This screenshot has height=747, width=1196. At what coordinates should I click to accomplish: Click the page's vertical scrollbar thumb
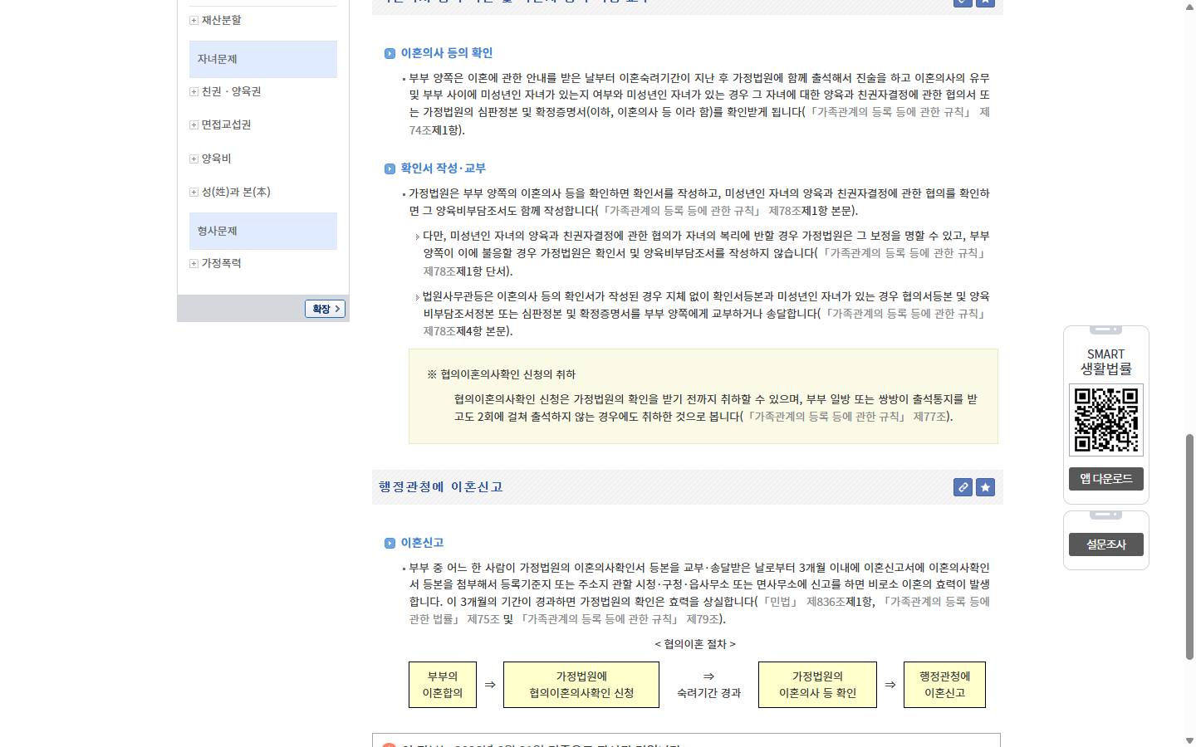tap(1189, 546)
